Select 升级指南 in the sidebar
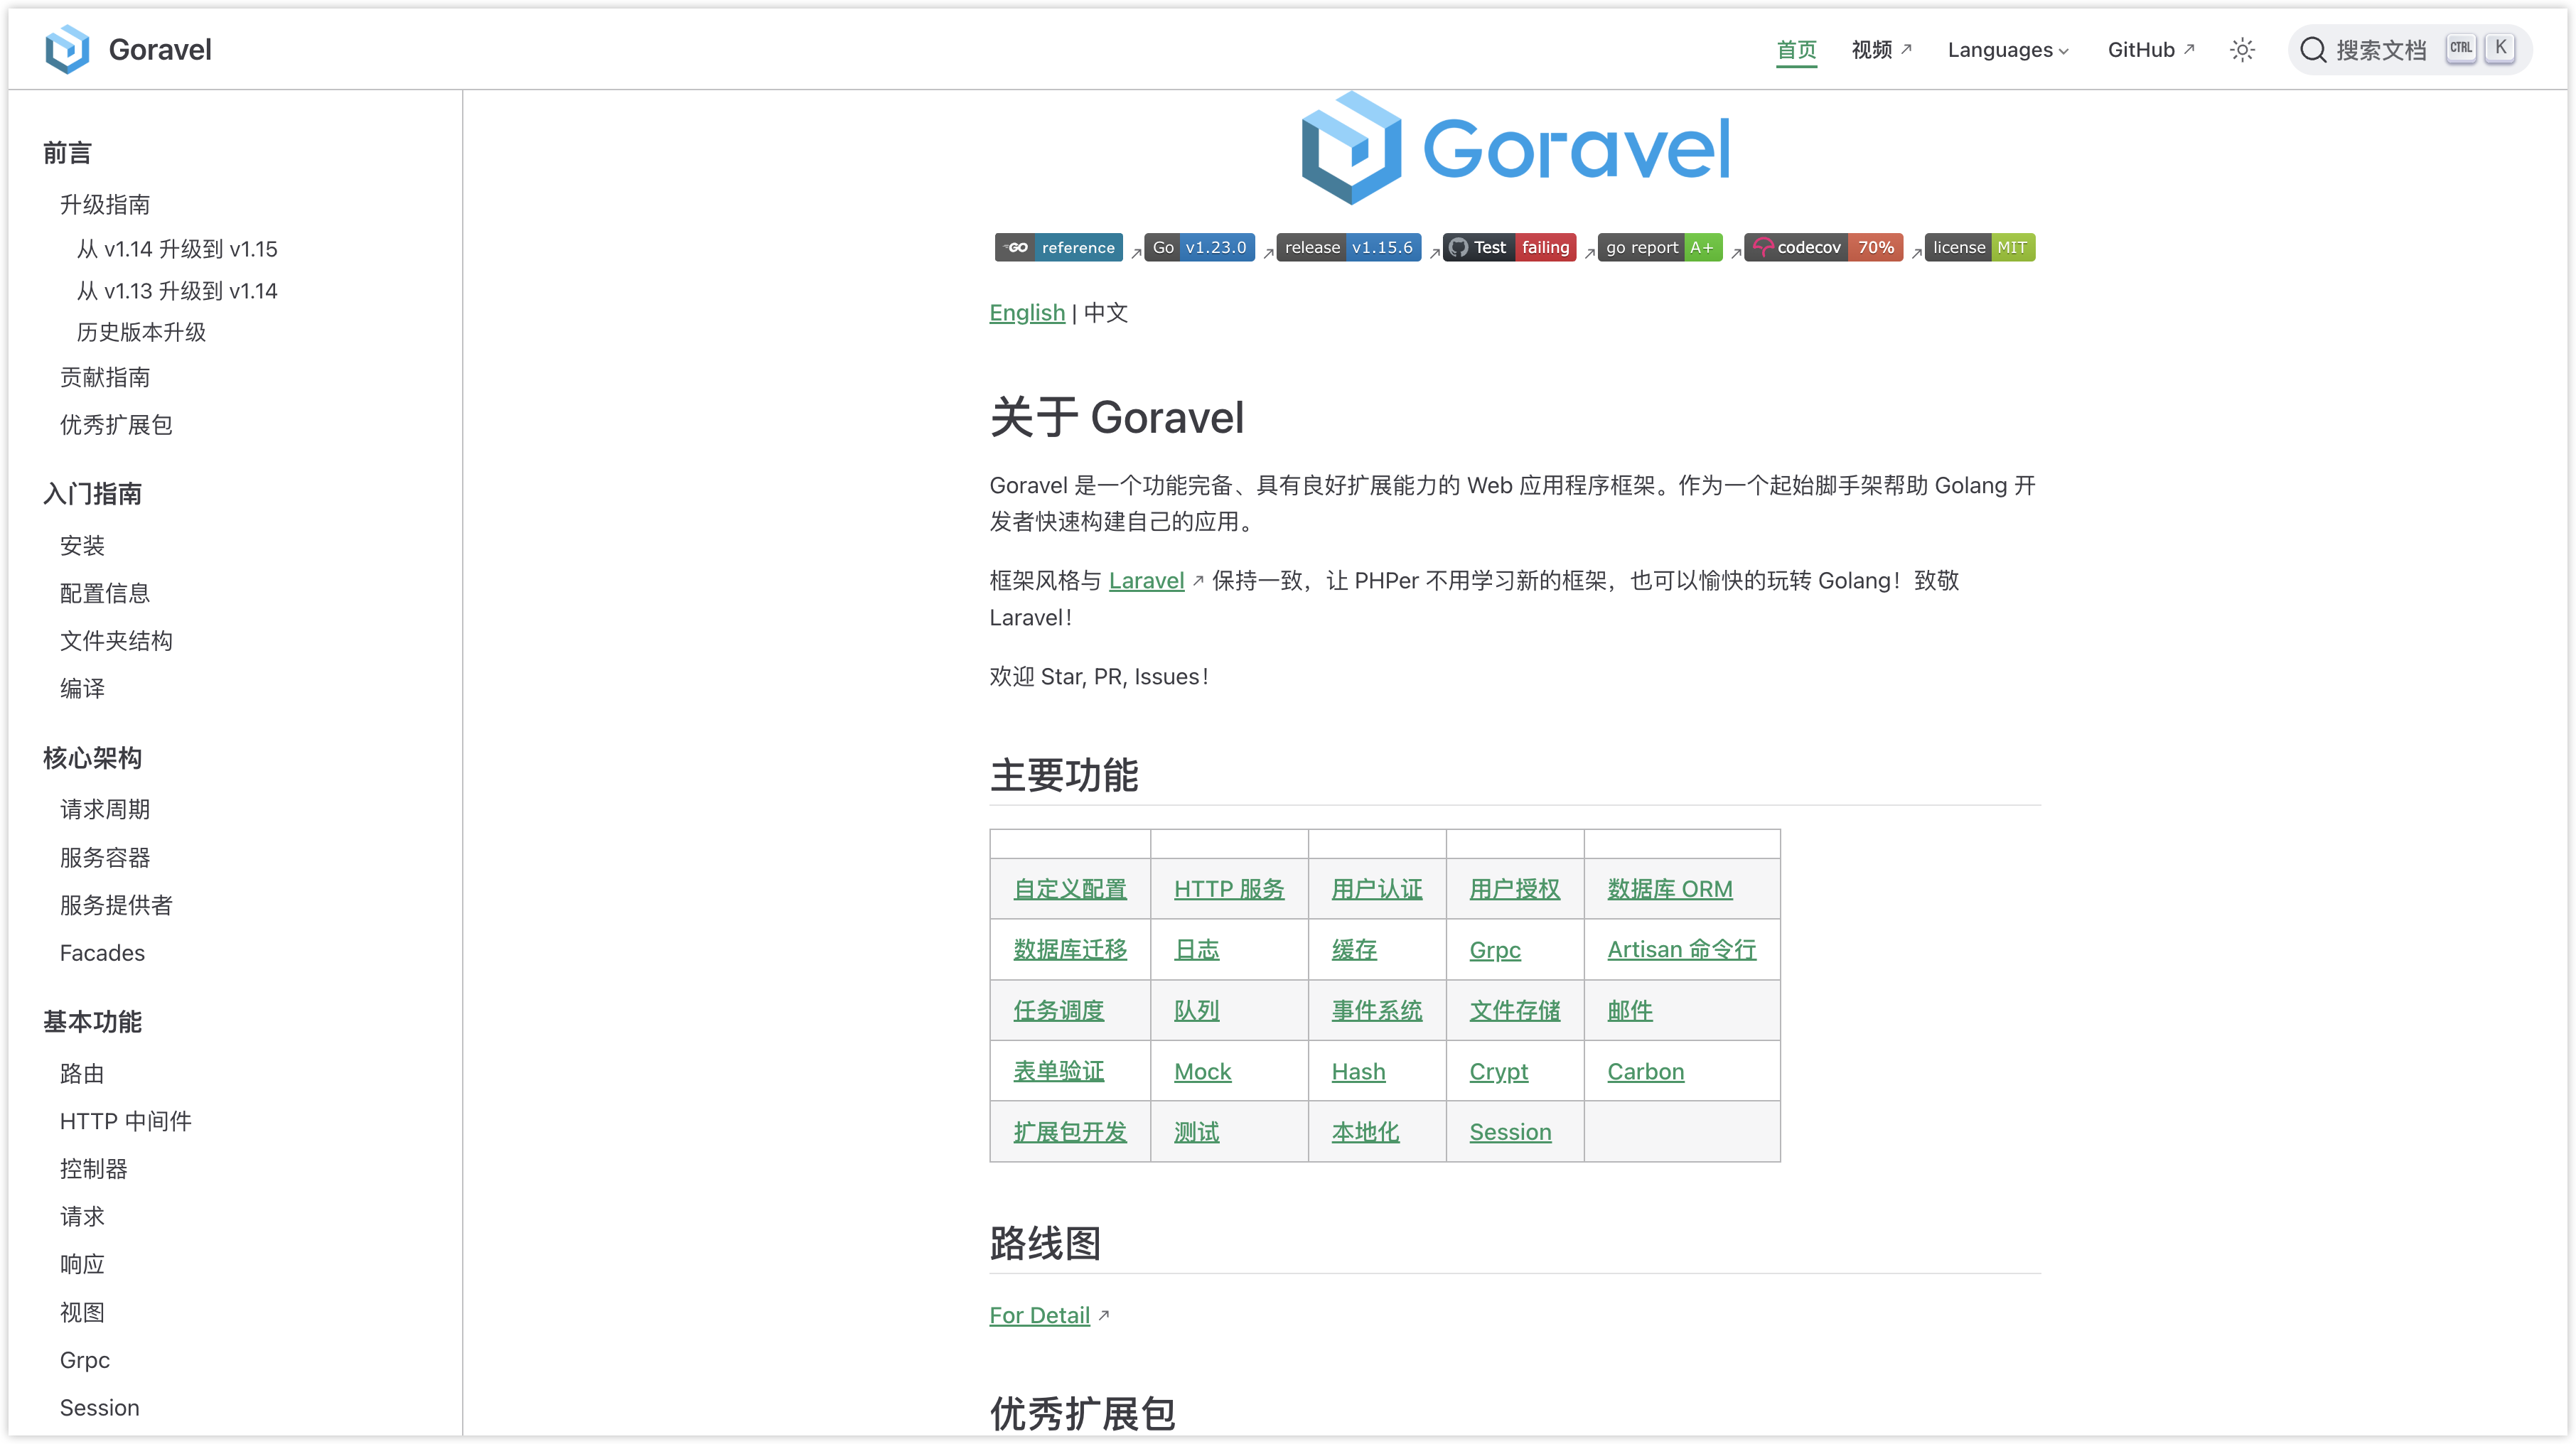The width and height of the screenshot is (2576, 1444). [x=105, y=204]
